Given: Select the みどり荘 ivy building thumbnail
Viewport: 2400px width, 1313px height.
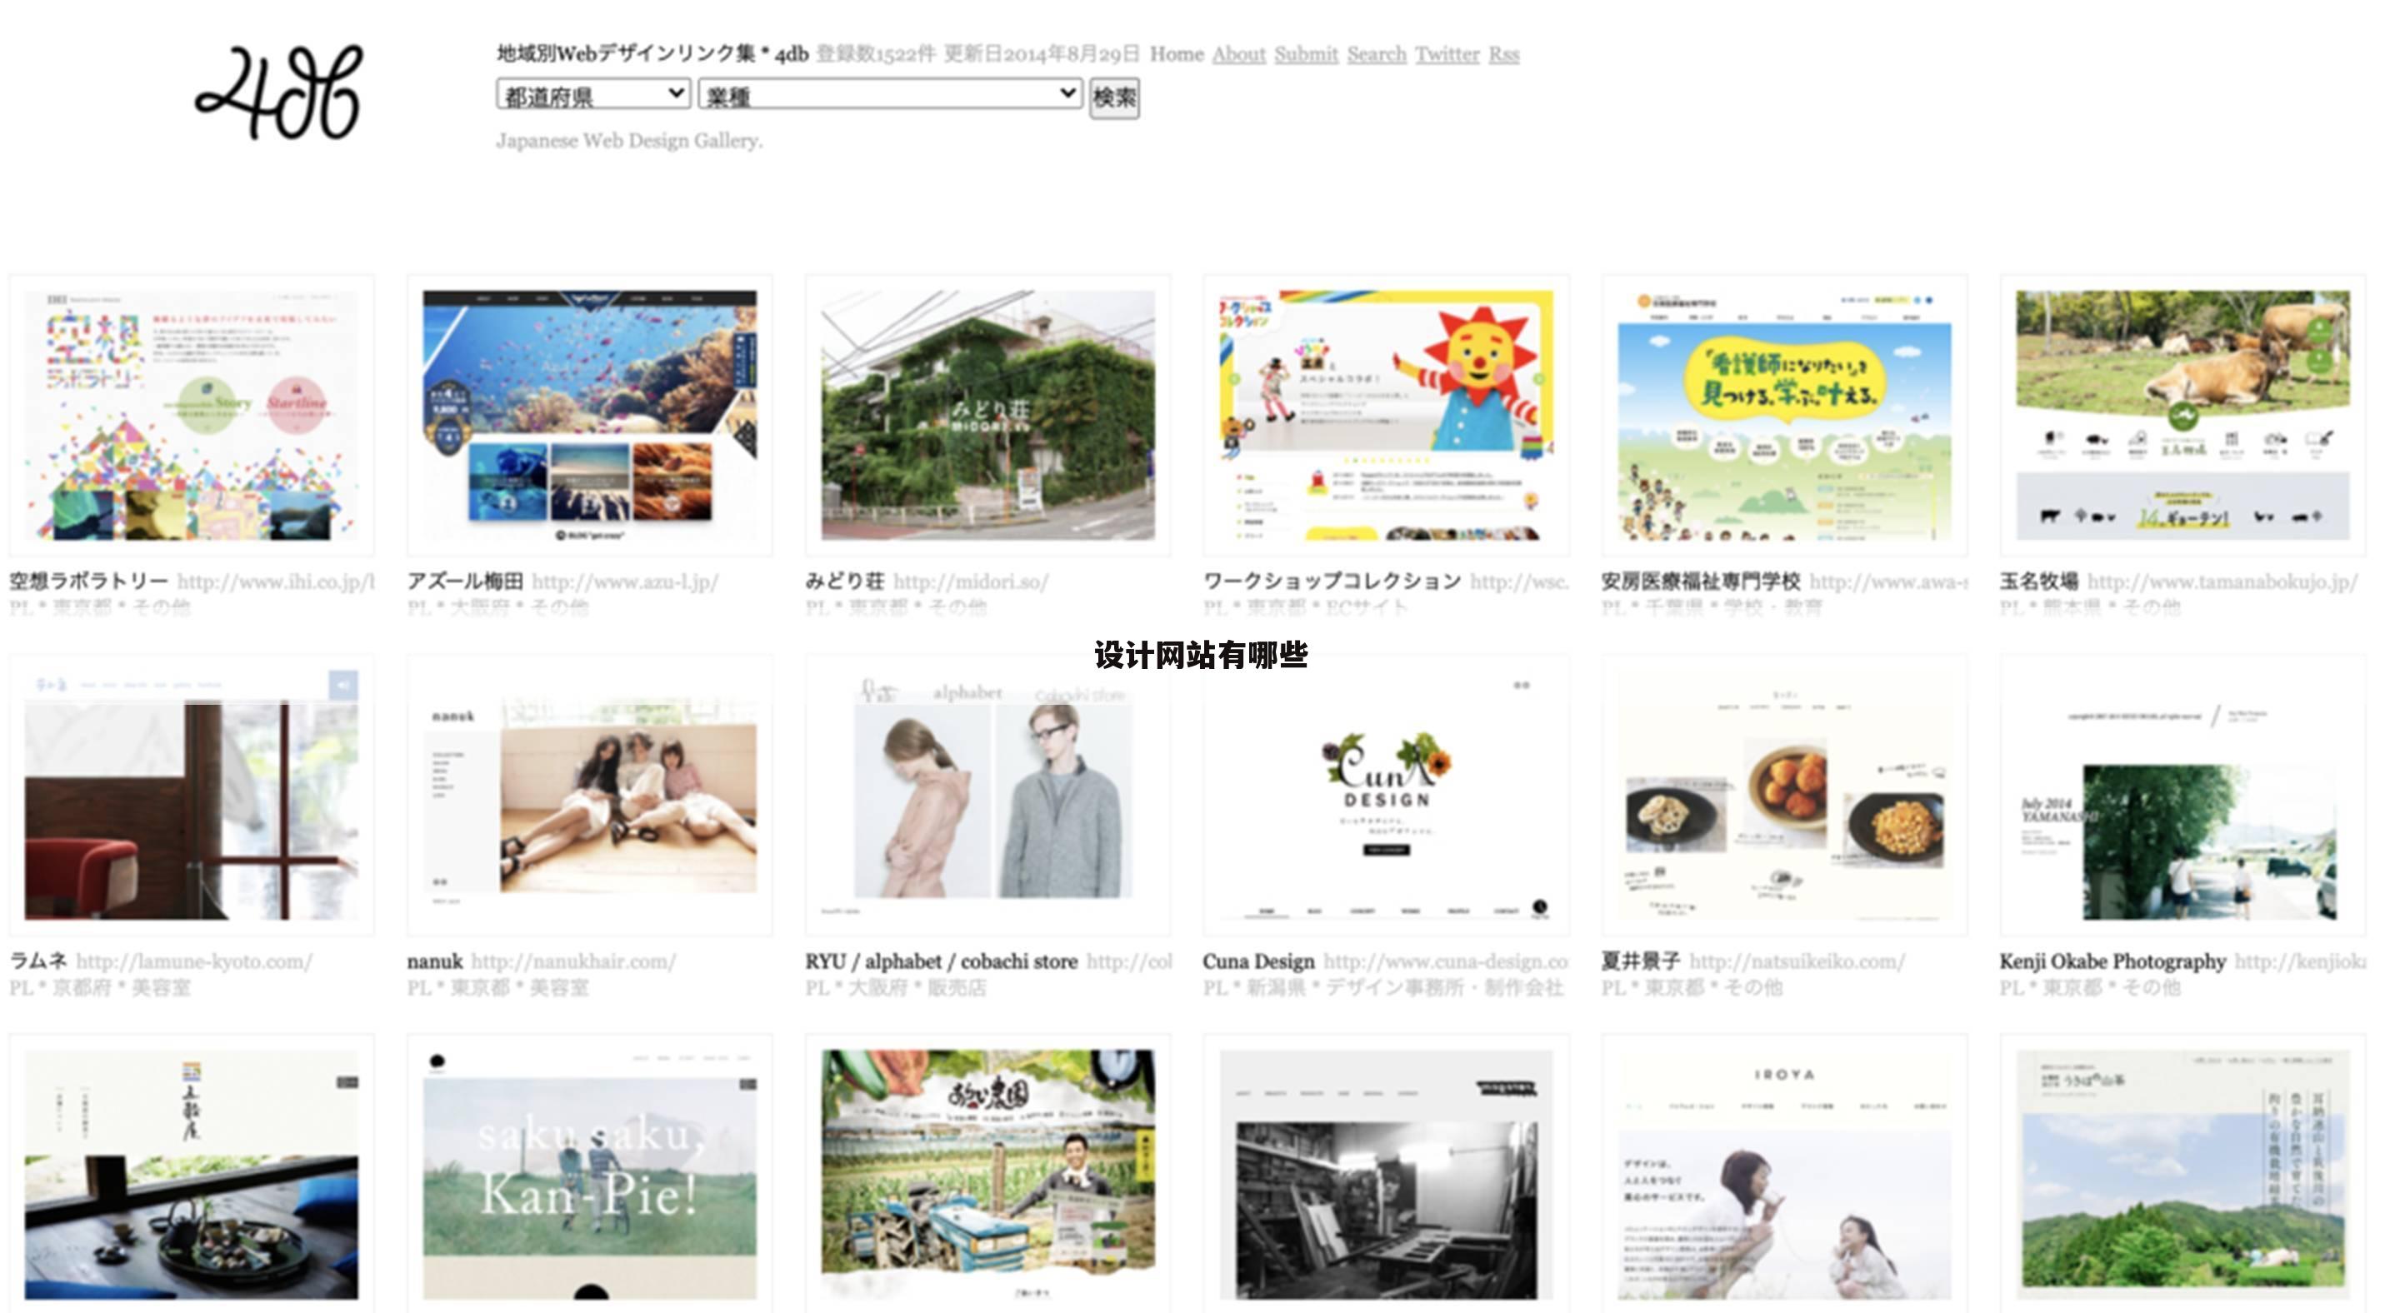Looking at the screenshot, I should 987,416.
